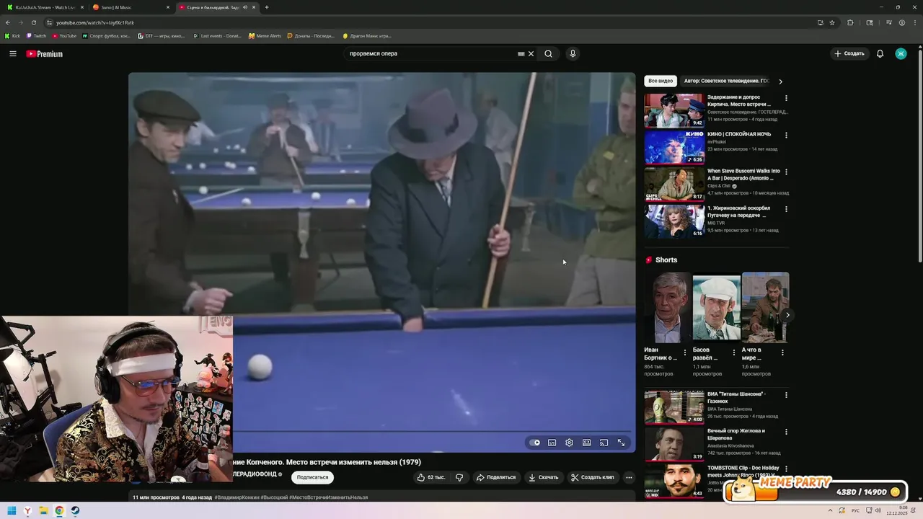Click the URL address bar
923x519 pixels.
433,22
